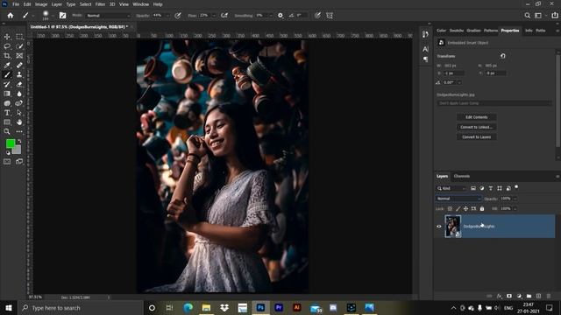Select the Move tool
561x315 pixels.
tap(7, 37)
